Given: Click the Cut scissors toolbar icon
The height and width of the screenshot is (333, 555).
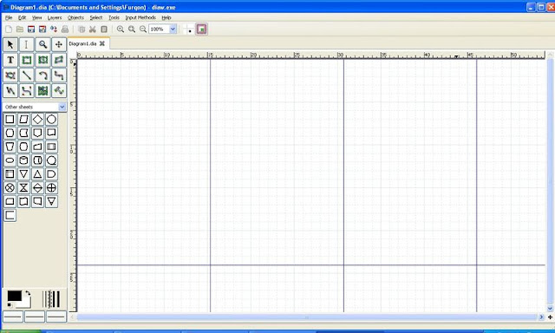Looking at the screenshot, I should tap(93, 29).
